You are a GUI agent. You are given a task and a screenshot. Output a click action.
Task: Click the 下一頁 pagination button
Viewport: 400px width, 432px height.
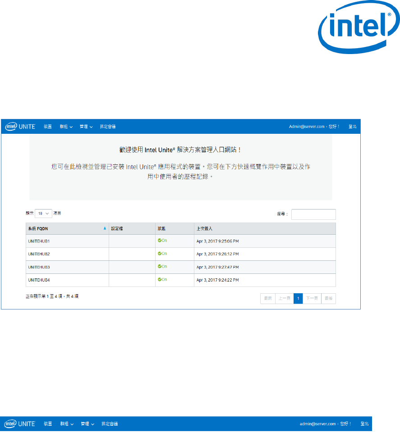(x=312, y=298)
